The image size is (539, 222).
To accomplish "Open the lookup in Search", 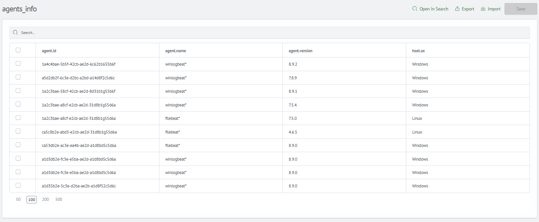I will [430, 9].
